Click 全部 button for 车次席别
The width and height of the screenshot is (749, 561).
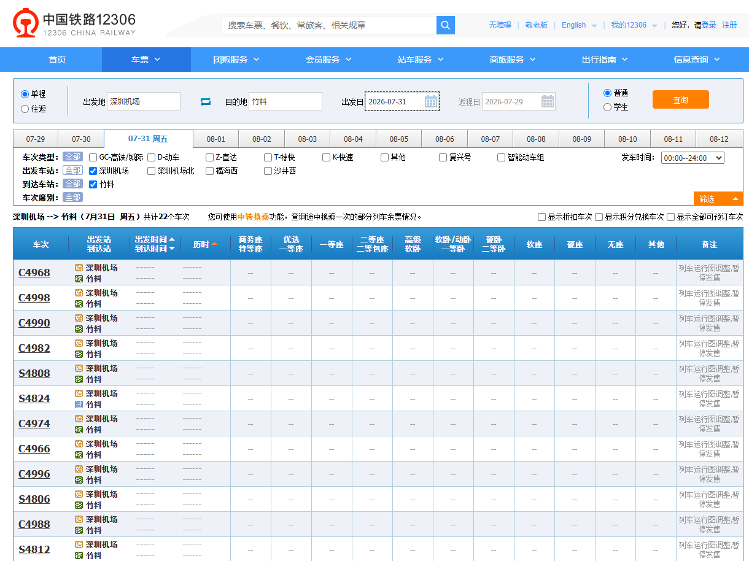[72, 197]
